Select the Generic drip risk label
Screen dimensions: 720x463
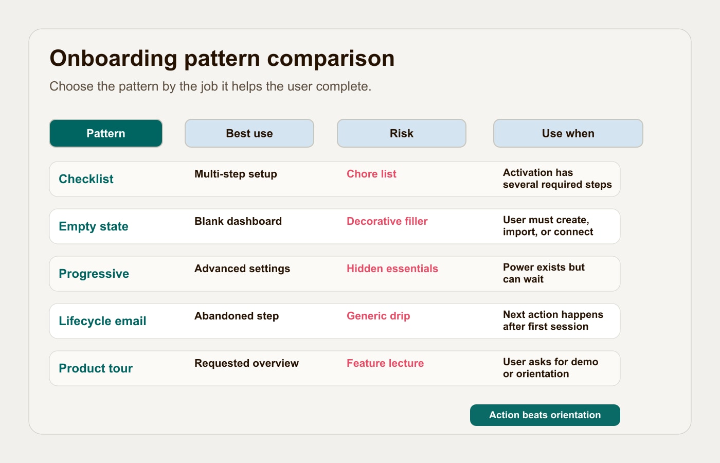pos(379,316)
